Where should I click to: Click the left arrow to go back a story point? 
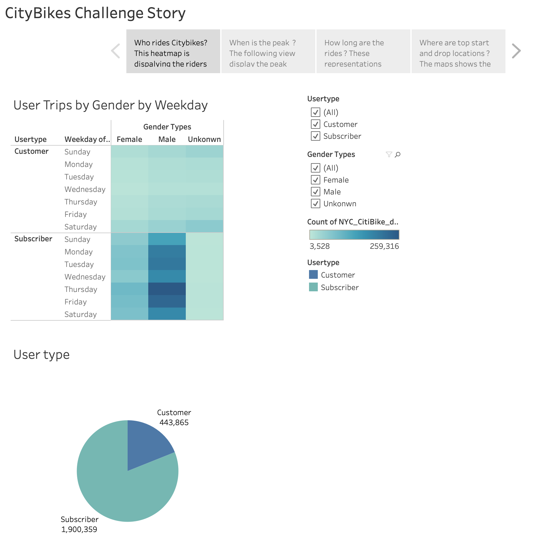[115, 51]
